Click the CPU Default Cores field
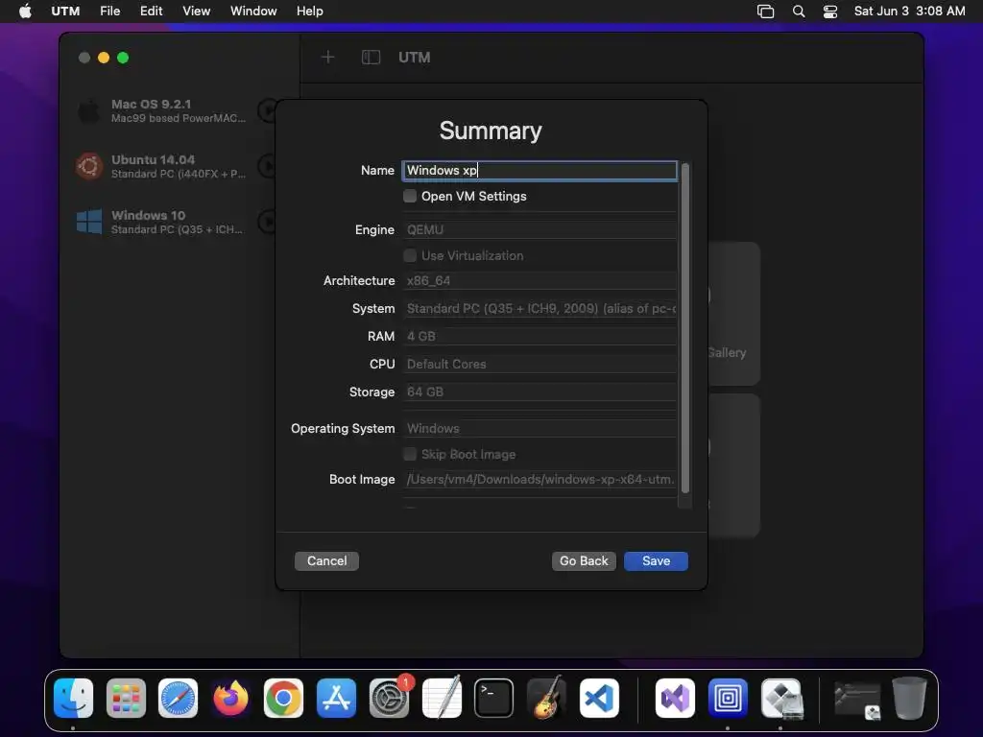The width and height of the screenshot is (983, 737). [x=539, y=364]
